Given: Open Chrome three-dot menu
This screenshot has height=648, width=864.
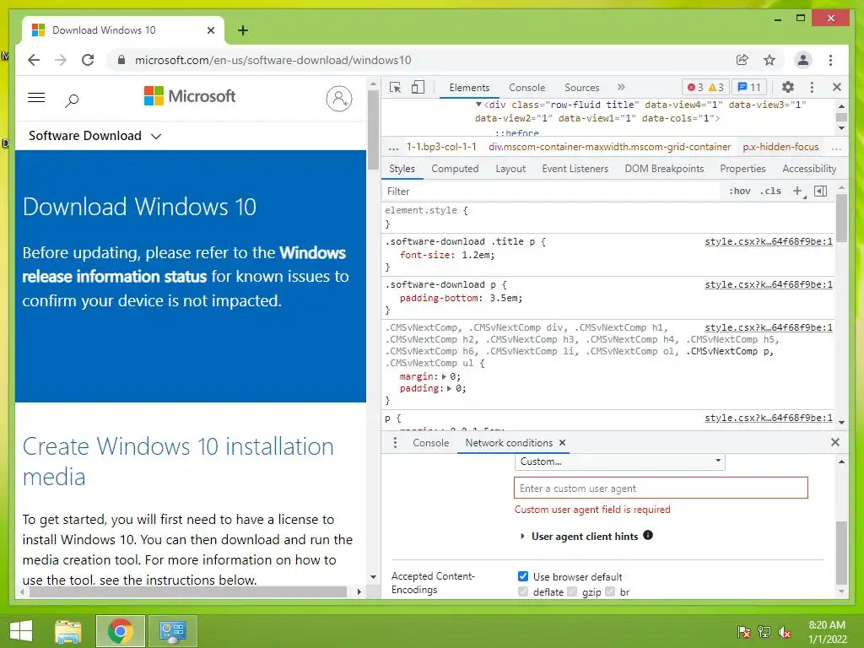Looking at the screenshot, I should point(830,60).
